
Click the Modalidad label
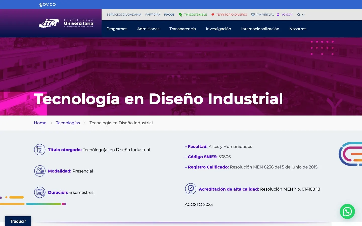60,171
